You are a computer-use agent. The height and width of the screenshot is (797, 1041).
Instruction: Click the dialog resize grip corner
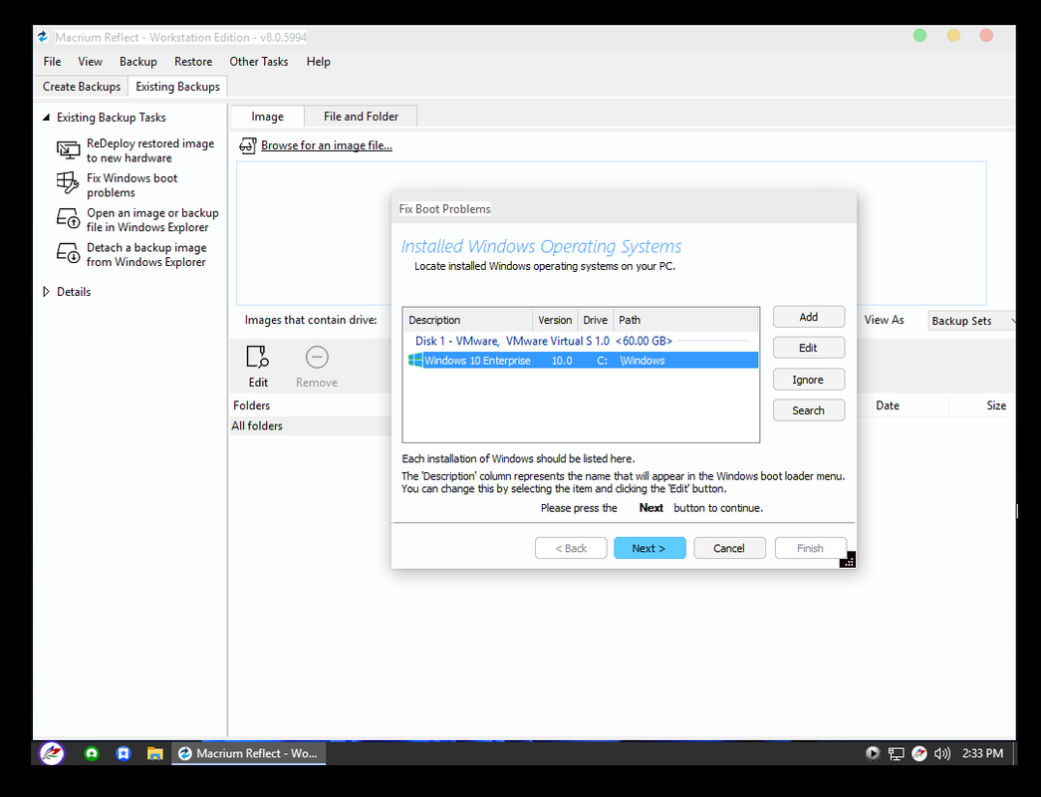coord(848,560)
